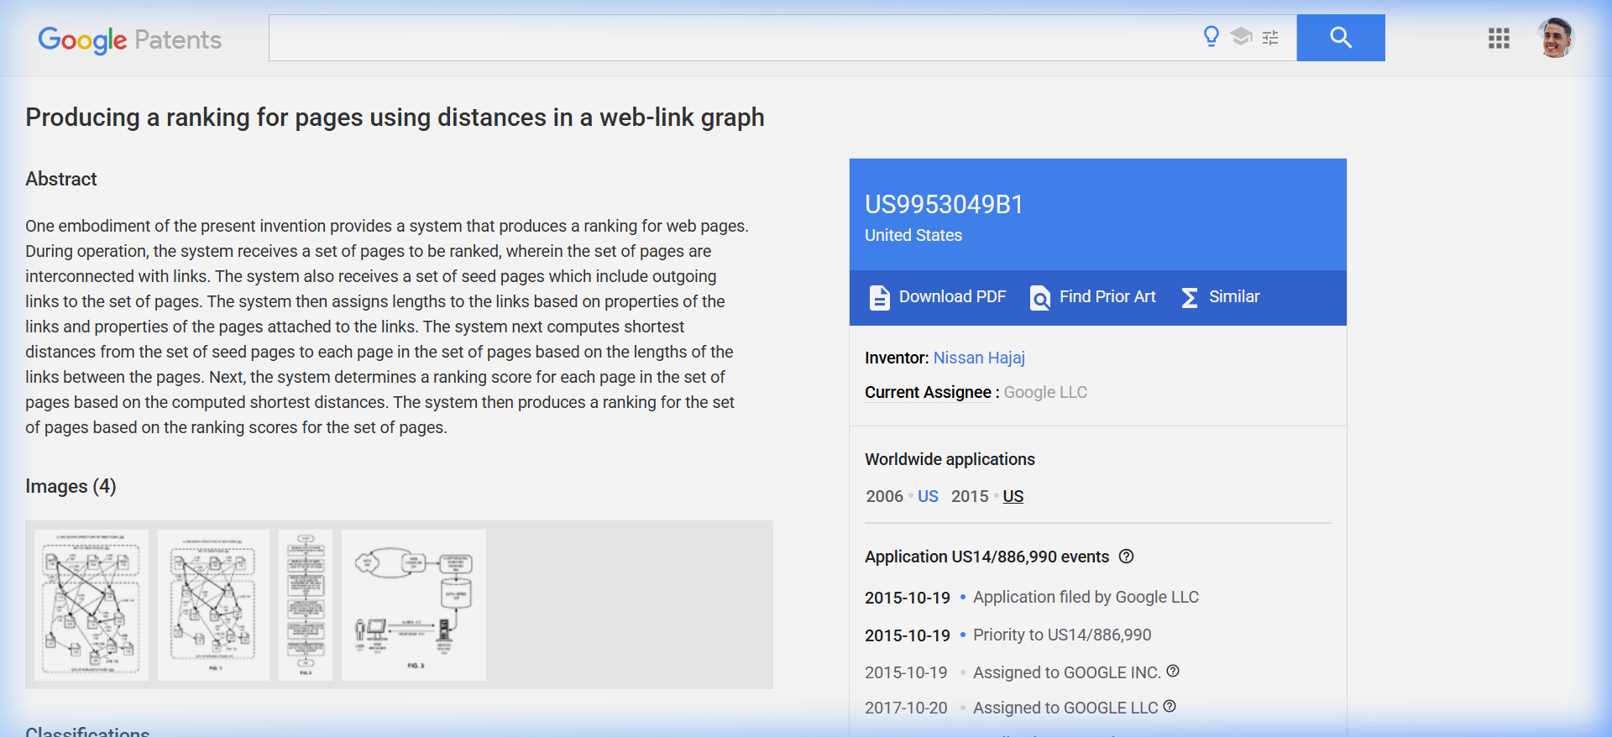1612x737 pixels.
Task: Open the 2015 US application link
Action: click(x=1013, y=496)
